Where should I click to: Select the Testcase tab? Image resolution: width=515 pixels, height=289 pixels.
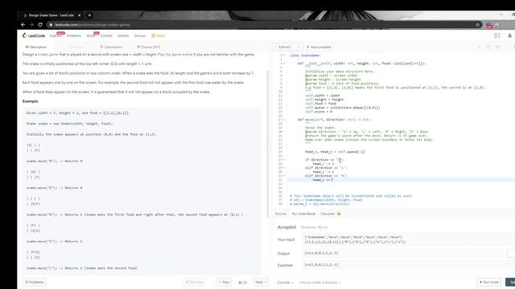[281, 214]
